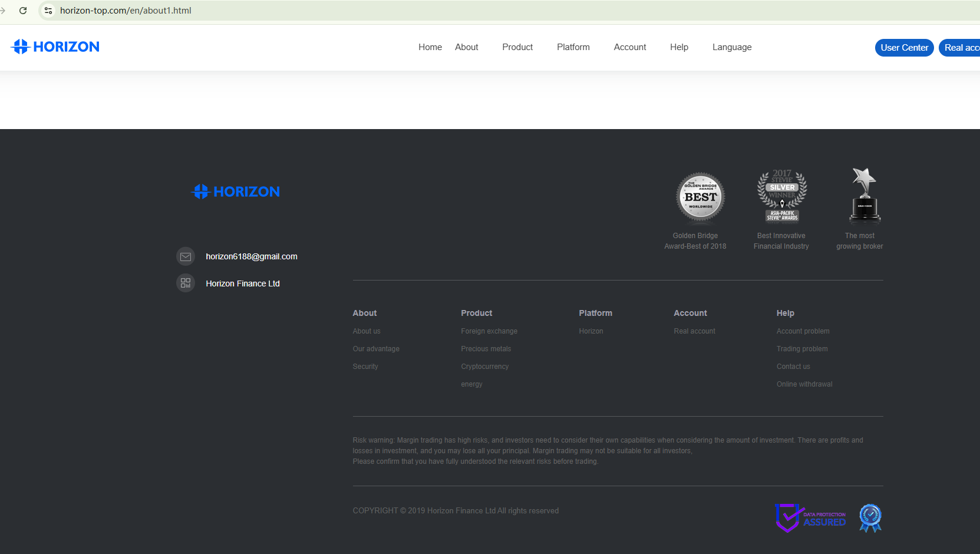Click the Horizon logo in the header

click(55, 47)
